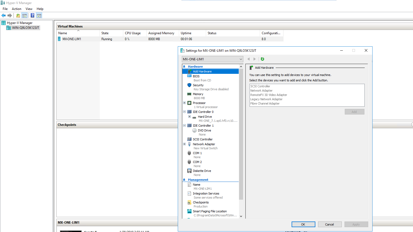This screenshot has height=232, width=413.
Task: Collapse the IDE Controller 0 node
Action: pos(185,112)
